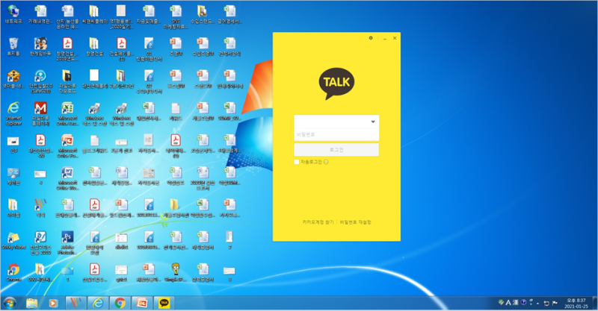Open Internet Explorer from the taskbar
Viewport: 598px width, 311px height.
click(98, 303)
